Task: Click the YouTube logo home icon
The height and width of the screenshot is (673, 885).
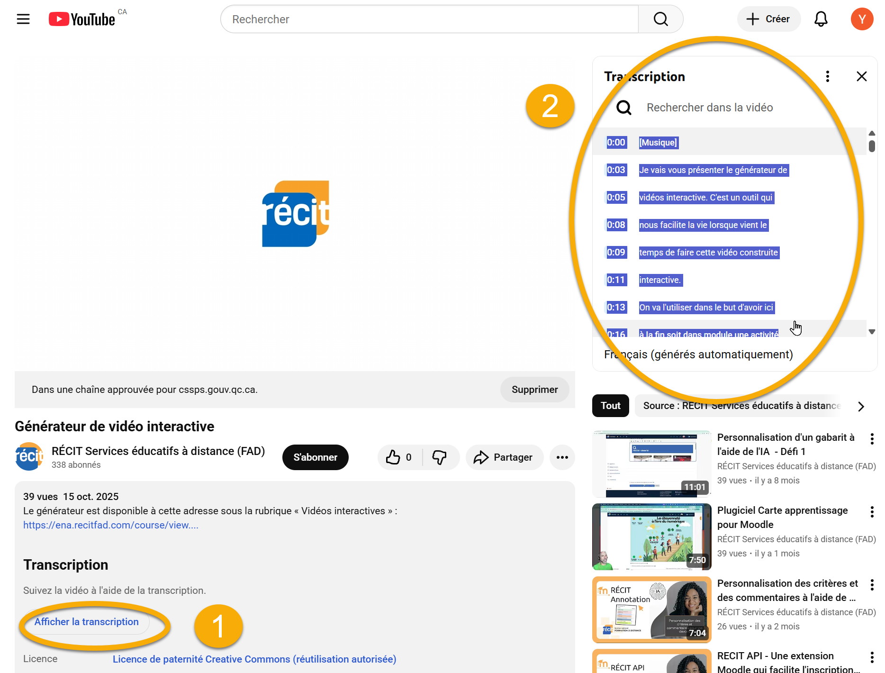Action: (x=81, y=19)
